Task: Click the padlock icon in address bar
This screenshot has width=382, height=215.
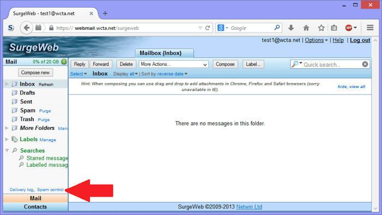Action: tap(51, 28)
